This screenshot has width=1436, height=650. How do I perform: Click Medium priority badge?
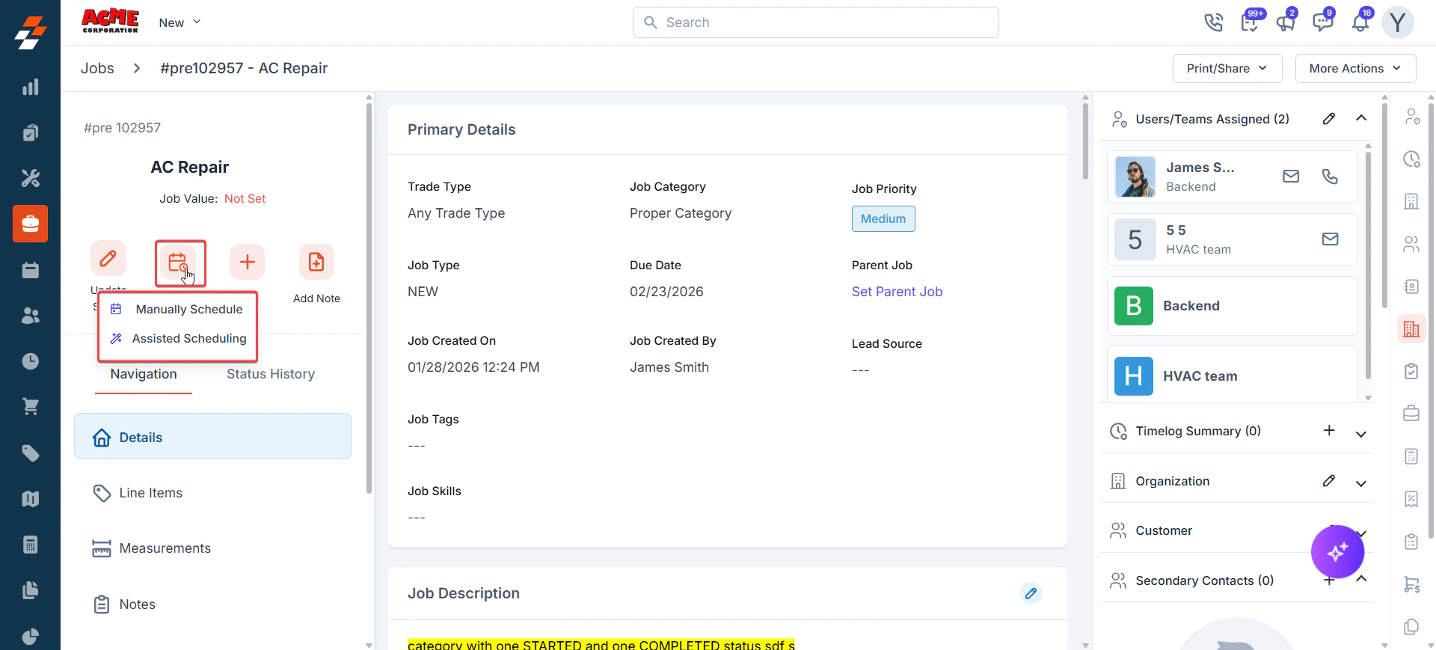[x=883, y=218]
